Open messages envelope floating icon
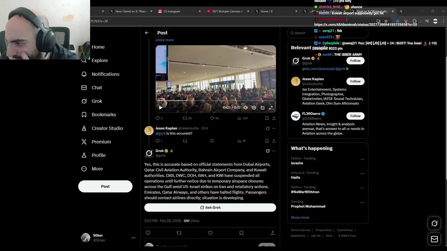The width and height of the screenshot is (447, 251). pyautogui.click(x=434, y=239)
